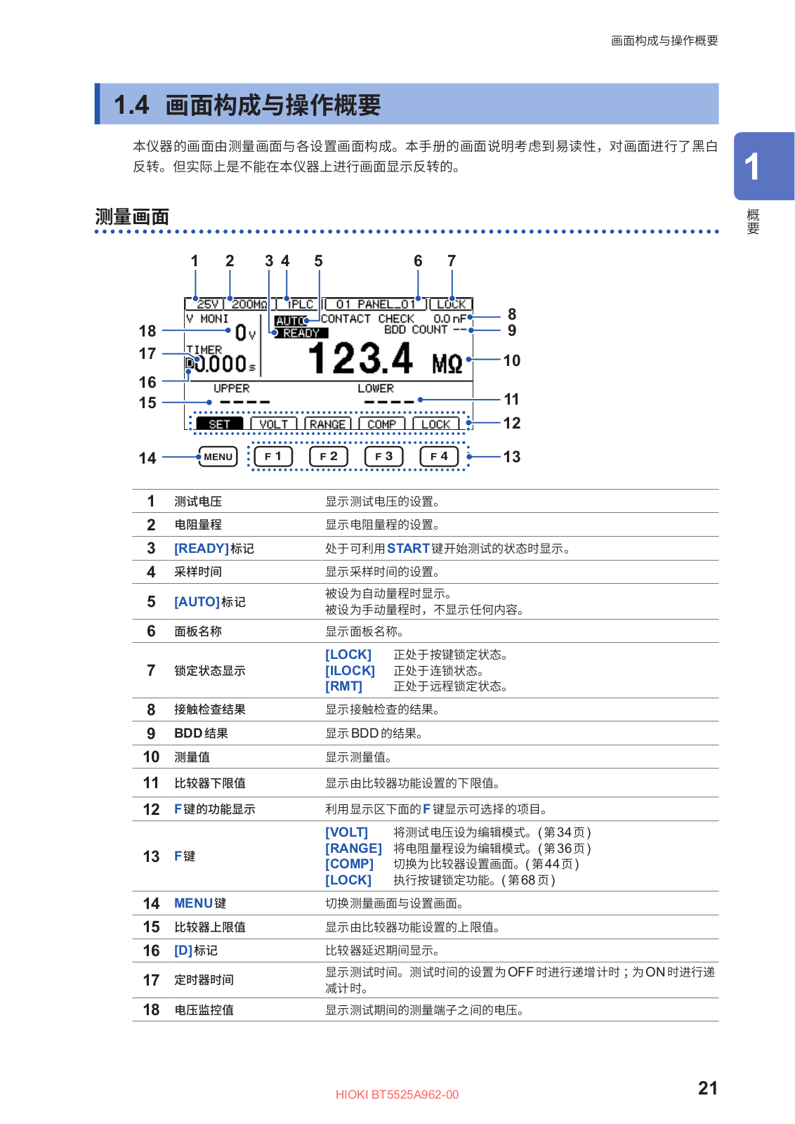Click the '[AUTO]标记' table entry
Screen dimensions: 795x1124
tap(210, 602)
